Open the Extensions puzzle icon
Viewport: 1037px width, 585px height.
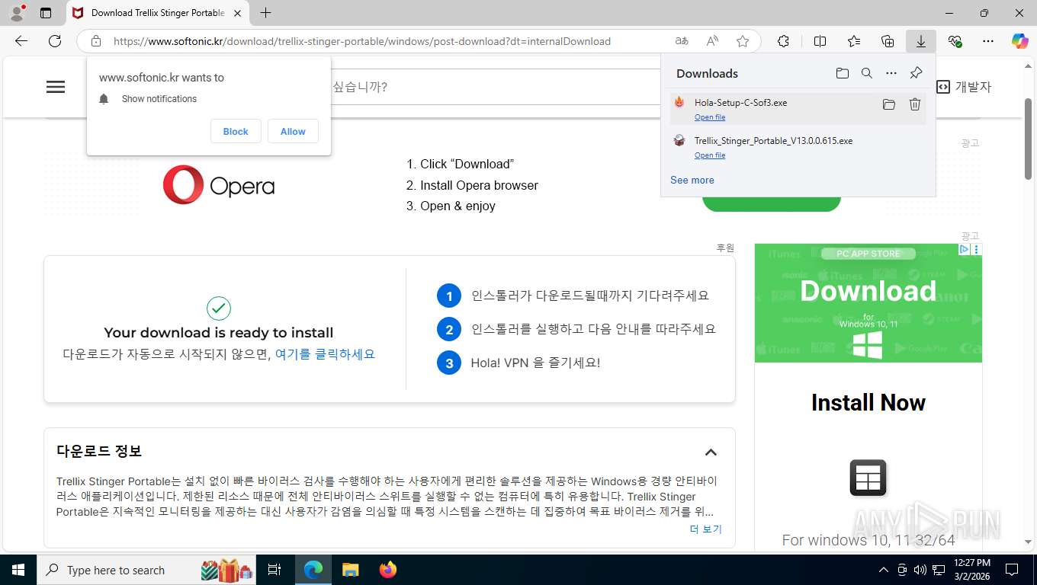point(783,41)
